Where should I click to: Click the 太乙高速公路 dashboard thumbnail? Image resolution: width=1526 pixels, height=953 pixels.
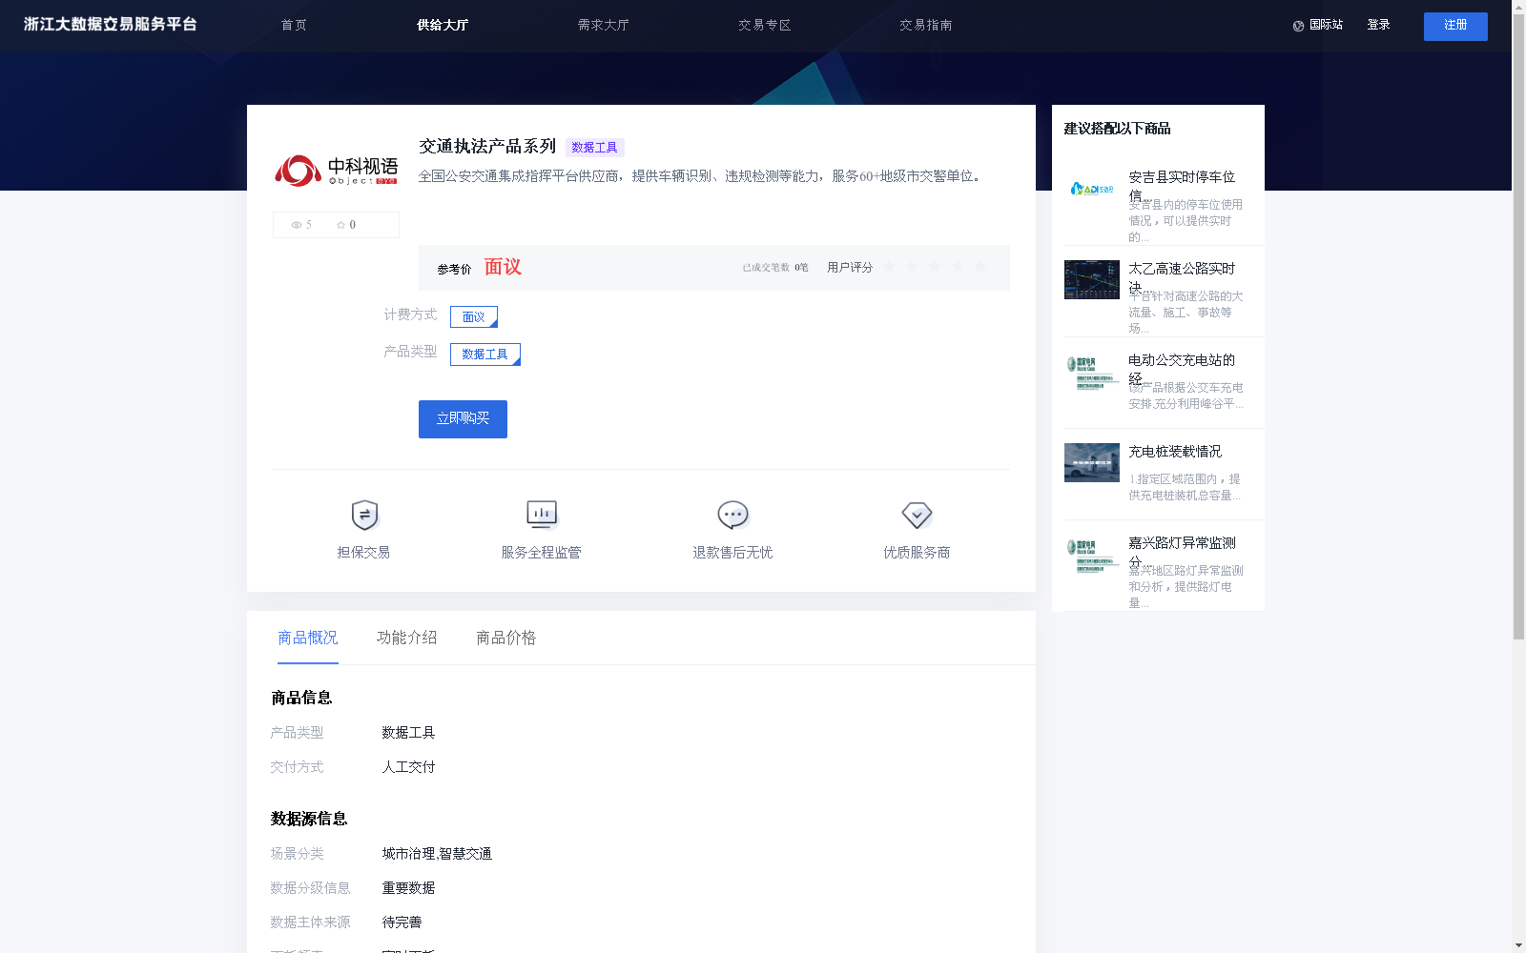pyautogui.click(x=1092, y=279)
